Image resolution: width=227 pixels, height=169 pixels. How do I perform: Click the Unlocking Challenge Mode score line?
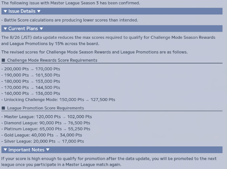[x=58, y=99]
